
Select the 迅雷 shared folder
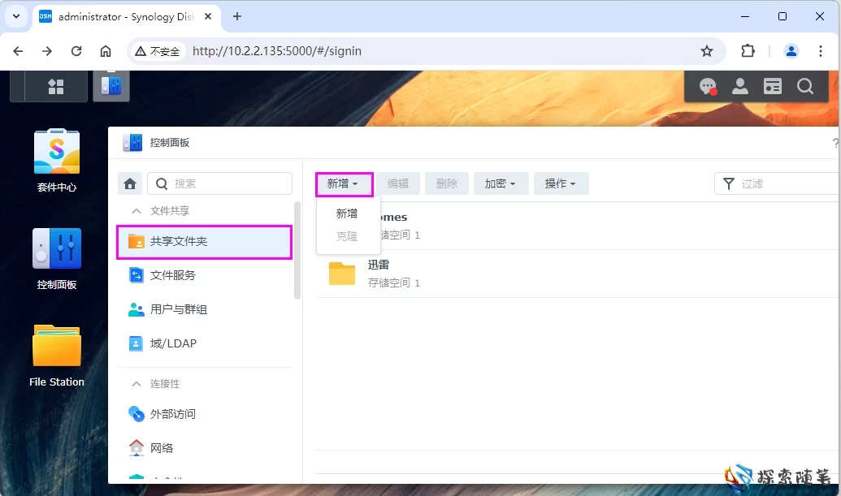click(x=379, y=264)
